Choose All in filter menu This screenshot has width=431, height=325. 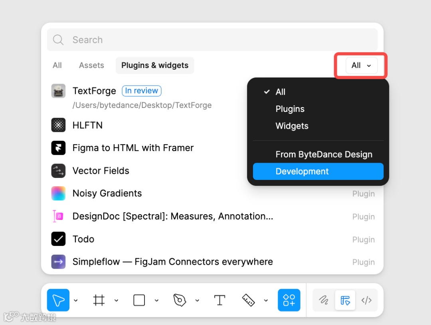(x=318, y=92)
